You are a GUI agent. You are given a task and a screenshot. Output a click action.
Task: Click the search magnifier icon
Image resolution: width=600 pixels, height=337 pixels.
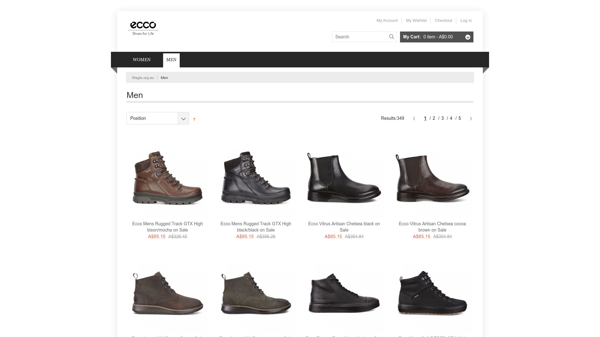click(392, 37)
